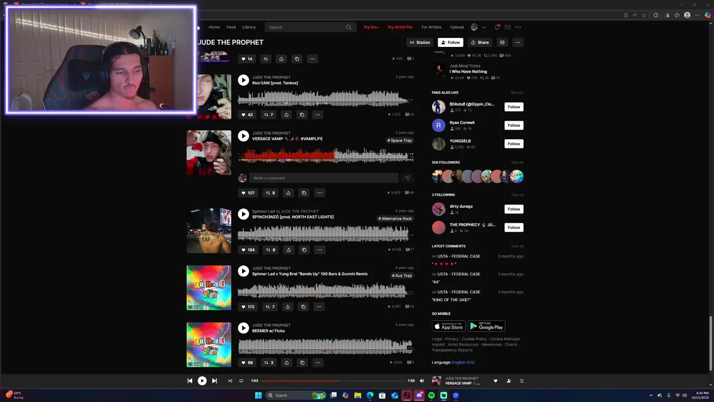Share the VERSACE VAMP track

288,193
